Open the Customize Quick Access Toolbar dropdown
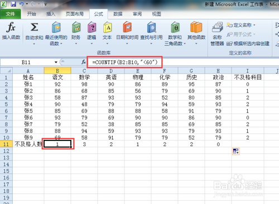 tap(45, 4)
